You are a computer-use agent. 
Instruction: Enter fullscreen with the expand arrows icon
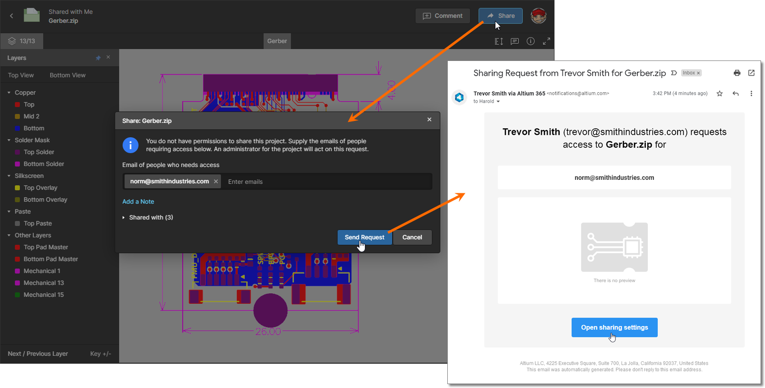coord(546,41)
